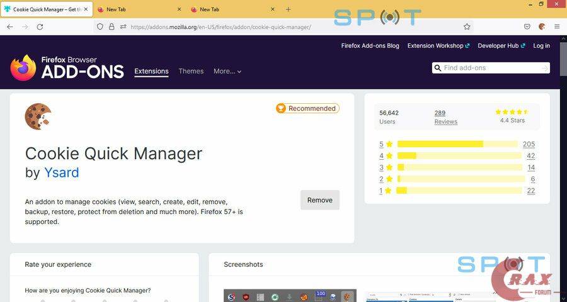Filter reviews by 3 star bar

pyautogui.click(x=460, y=167)
